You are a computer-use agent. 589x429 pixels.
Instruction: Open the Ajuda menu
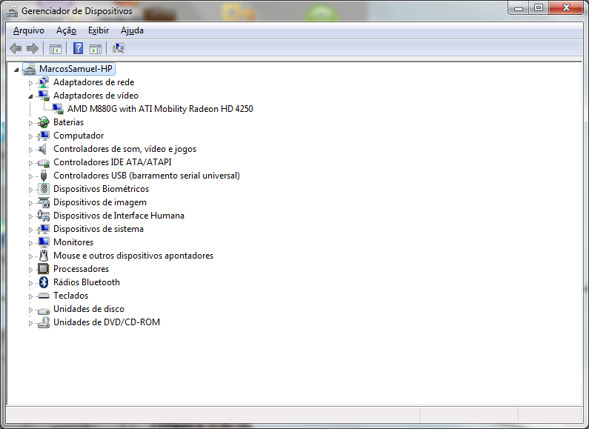[132, 30]
